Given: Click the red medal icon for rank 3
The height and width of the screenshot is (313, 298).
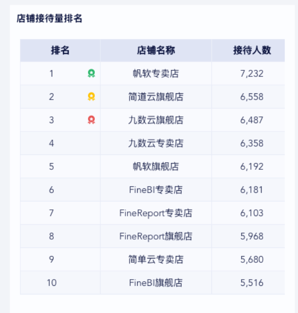Looking at the screenshot, I should pyautogui.click(x=91, y=120).
